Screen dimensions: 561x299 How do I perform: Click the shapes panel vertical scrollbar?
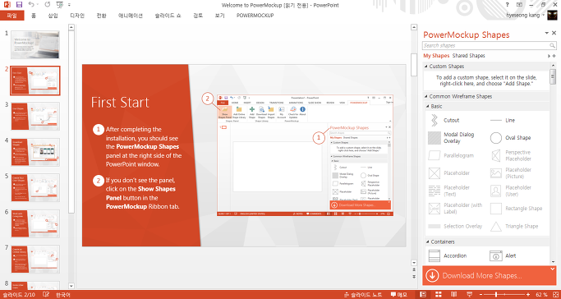tap(553, 77)
